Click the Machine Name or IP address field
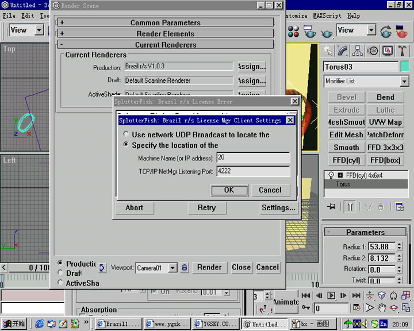Screen dimensions: 414x331 pyautogui.click(x=253, y=157)
